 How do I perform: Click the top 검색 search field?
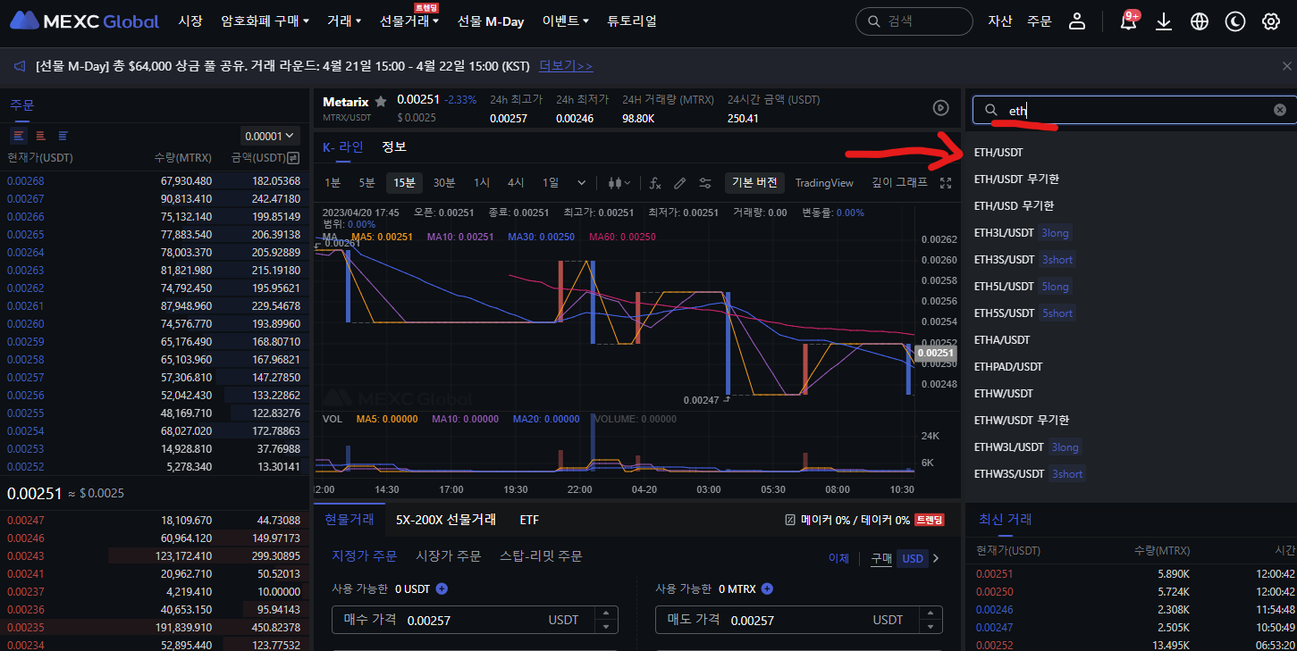tap(914, 21)
